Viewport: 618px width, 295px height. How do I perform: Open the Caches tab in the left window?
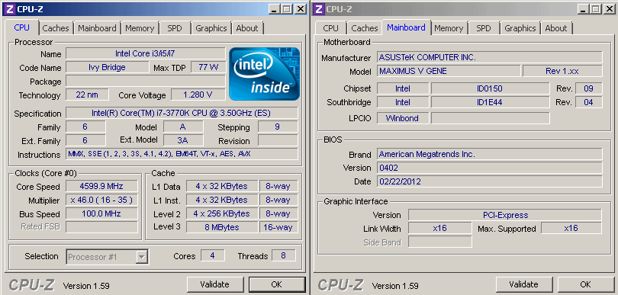[x=56, y=28]
